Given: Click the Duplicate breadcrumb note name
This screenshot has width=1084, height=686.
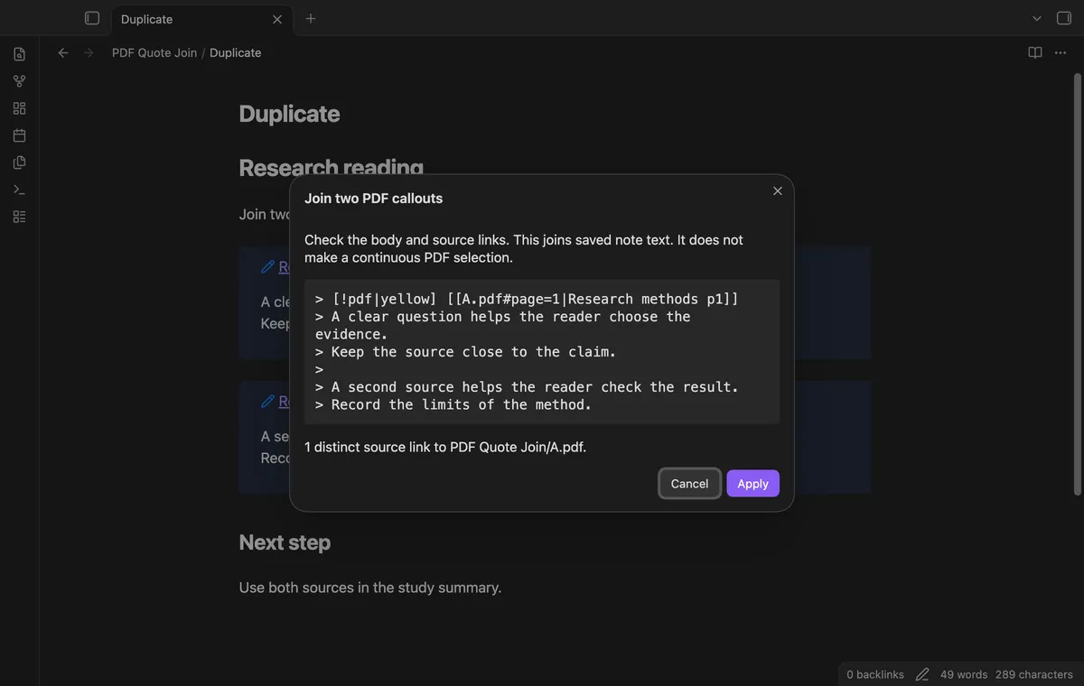Looking at the screenshot, I should (x=235, y=53).
